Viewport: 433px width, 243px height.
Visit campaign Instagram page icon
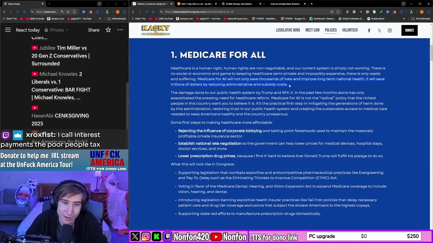(x=390, y=30)
